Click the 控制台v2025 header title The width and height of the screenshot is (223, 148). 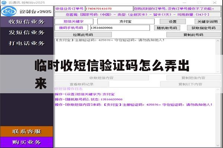coord(35,11)
